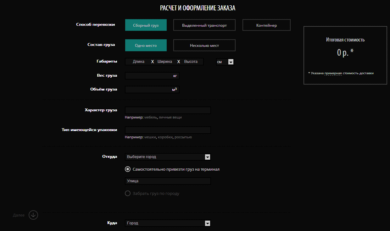This screenshot has height=231, width=390.
Task: Expand the Куда city dropdown
Action: (168, 223)
